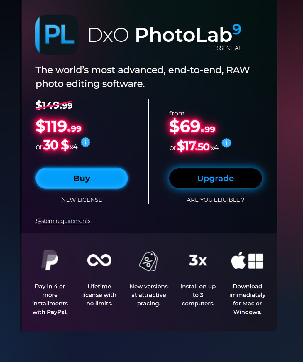
Task: Click the info icon beside $17.50 x4
Action: 226,143
